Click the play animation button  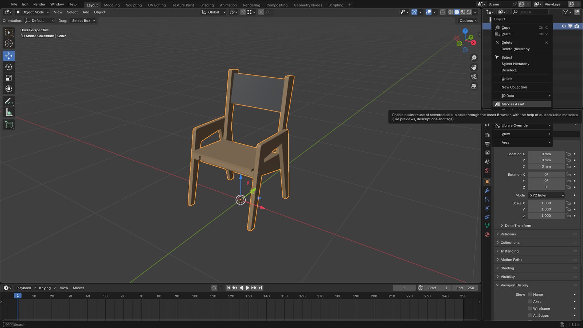(x=247, y=288)
